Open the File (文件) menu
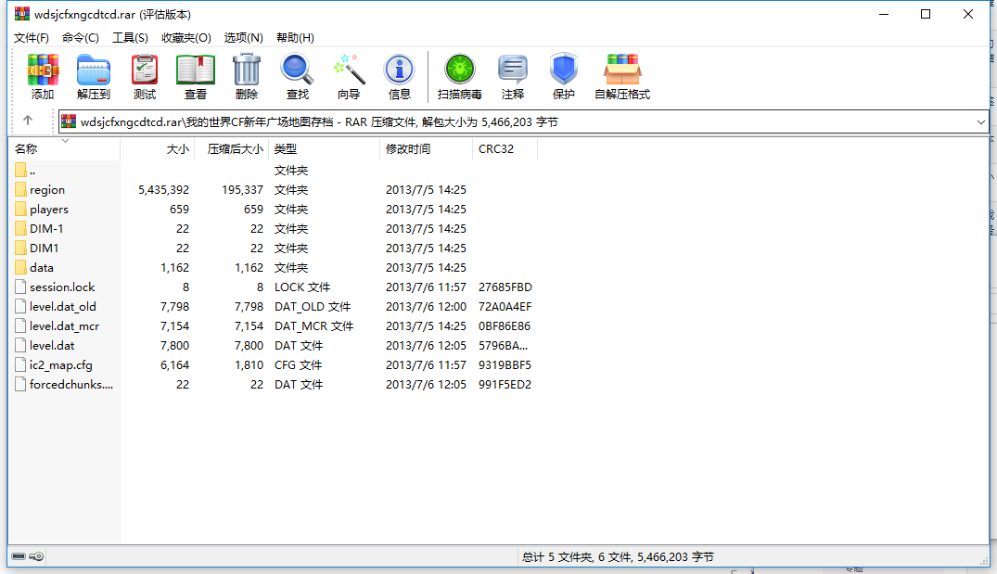Image resolution: width=997 pixels, height=574 pixels. (x=32, y=37)
